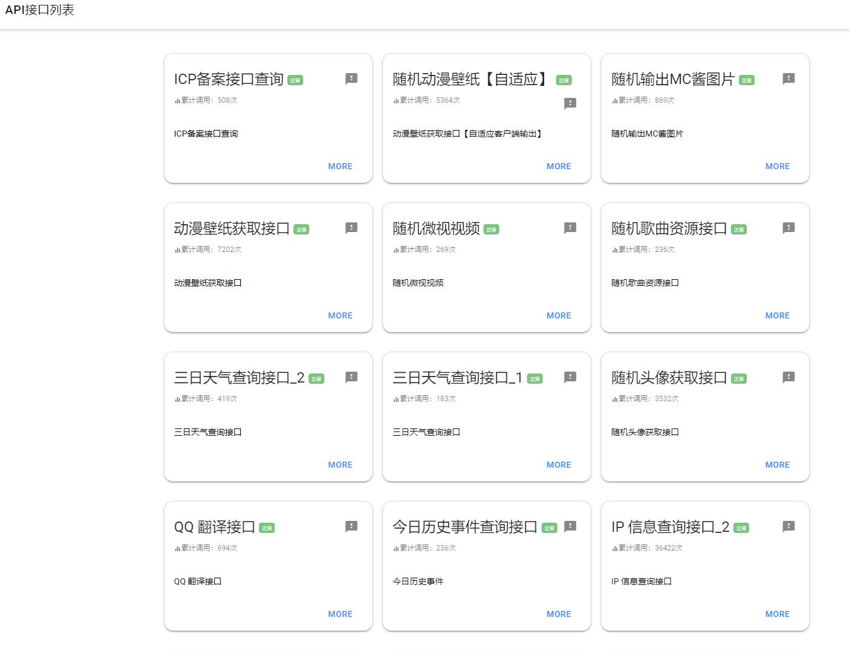Click the ICP备案接口查询 card title
Viewport: 849px width, 649px height.
click(x=229, y=79)
